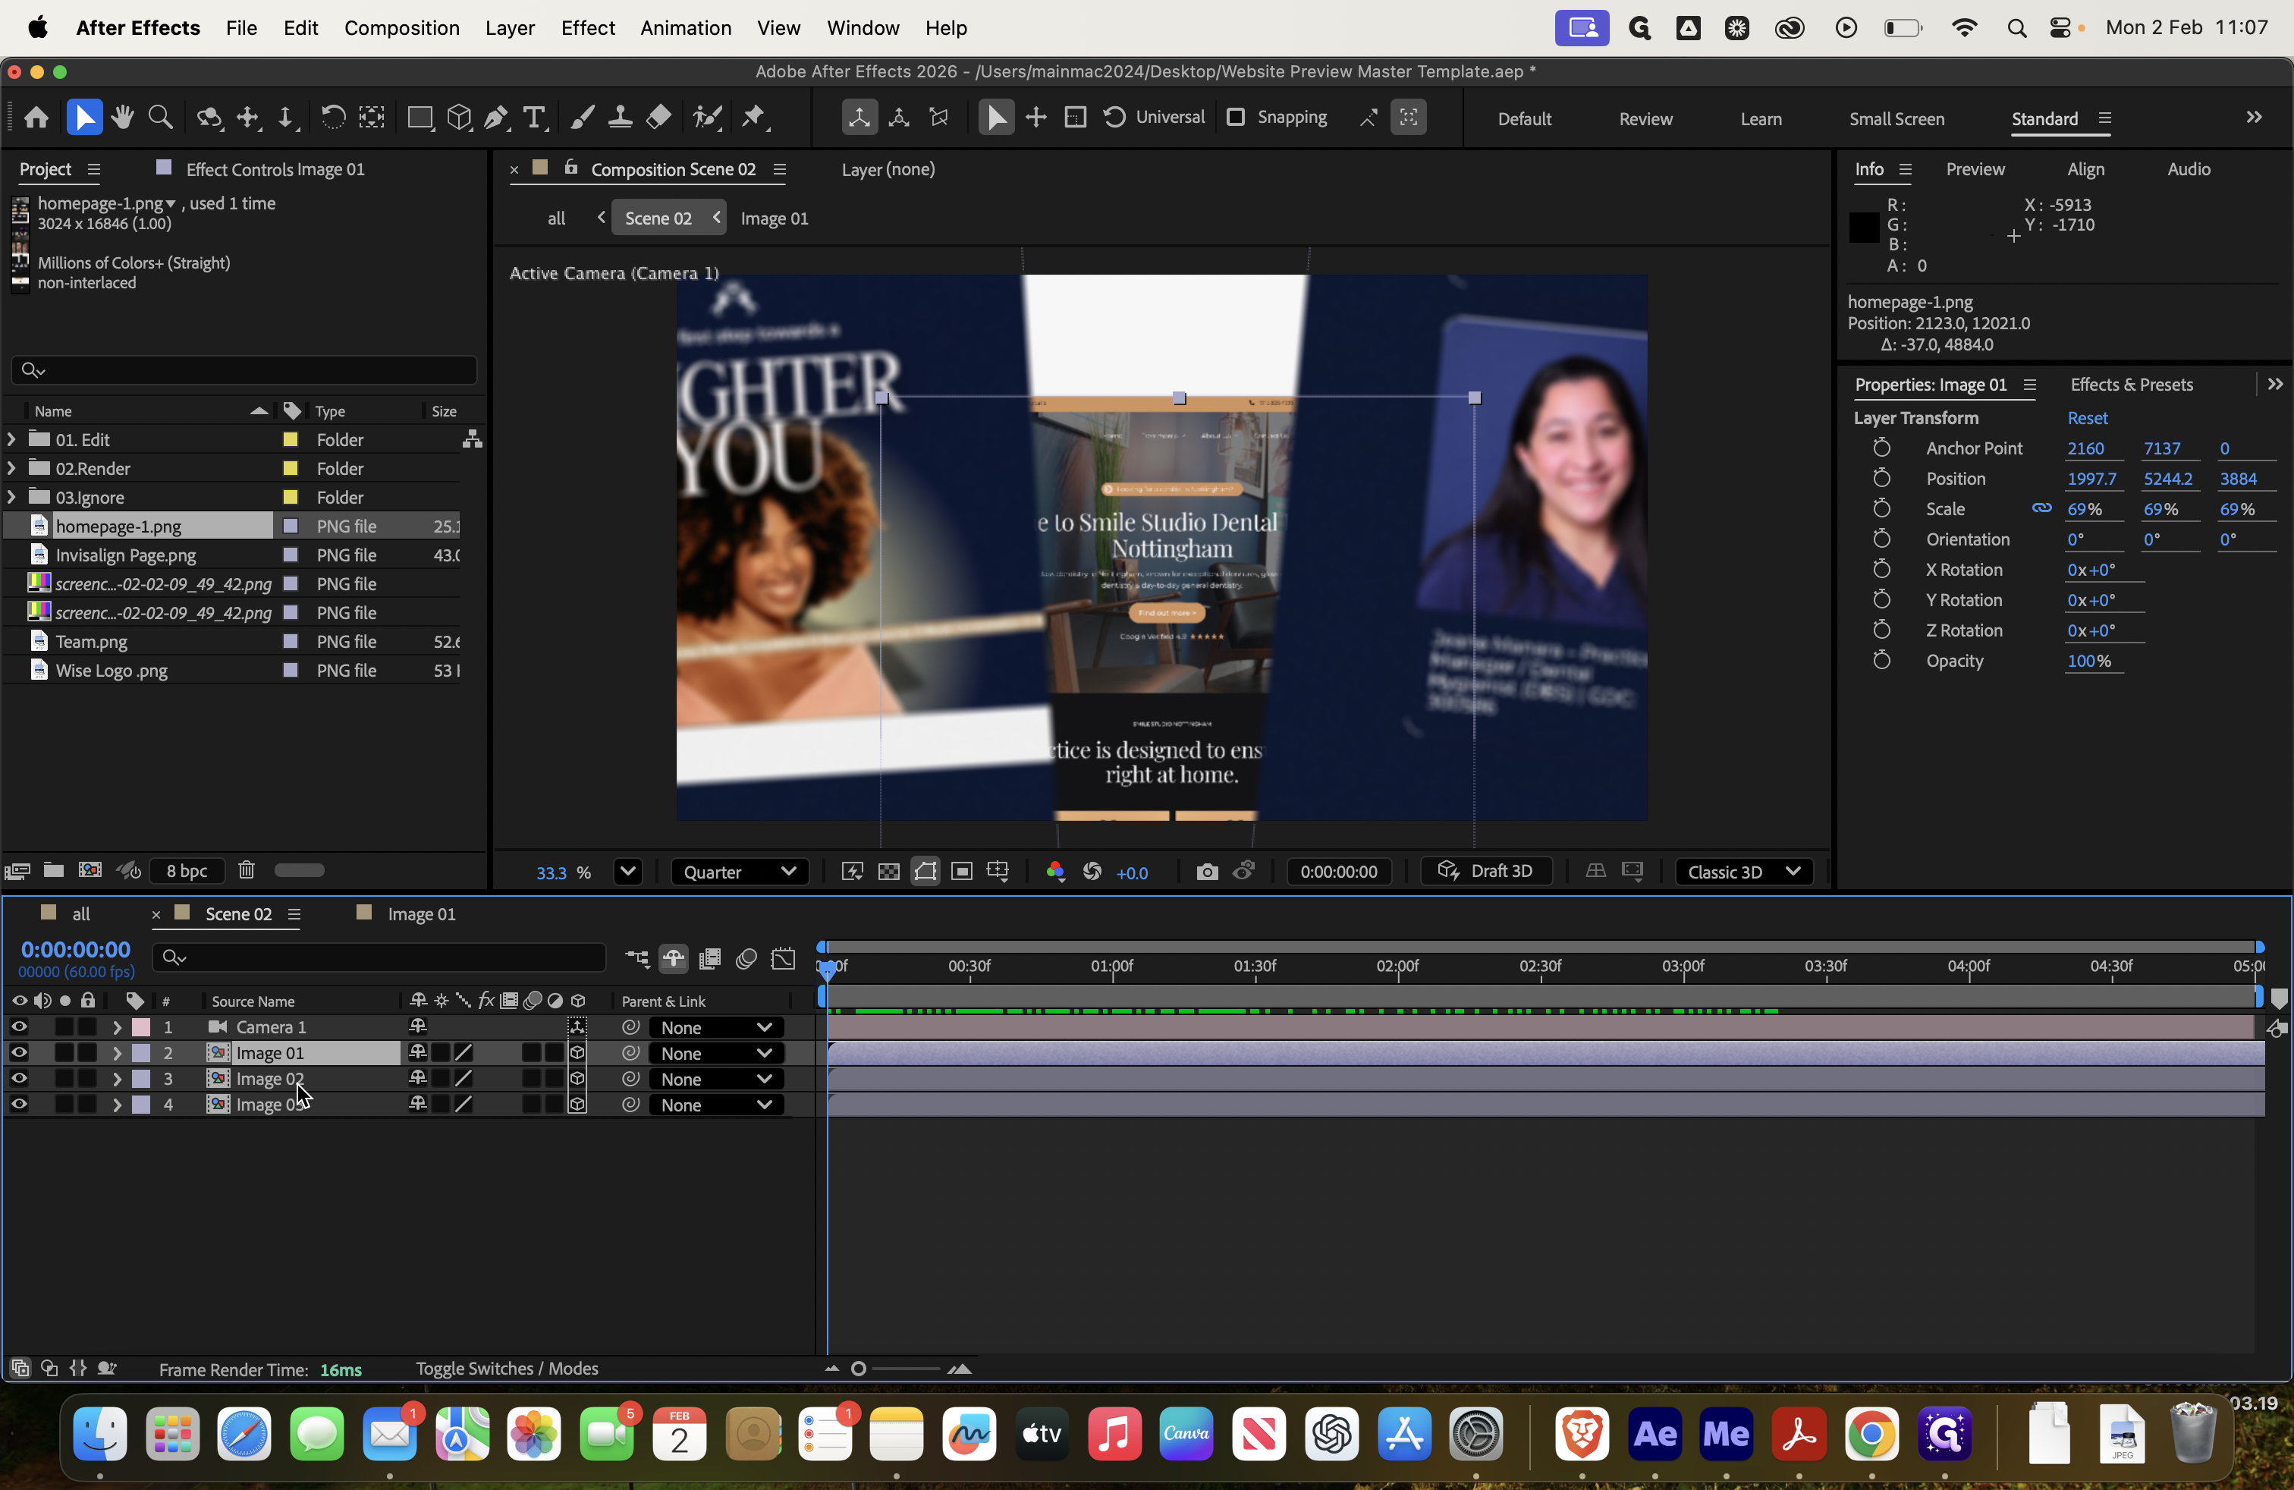The image size is (2294, 1490).
Task: Toggle visibility of Camera 1 layer
Action: tap(18, 1026)
